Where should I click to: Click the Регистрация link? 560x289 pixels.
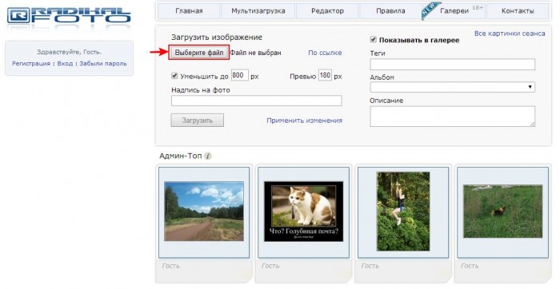[31, 63]
